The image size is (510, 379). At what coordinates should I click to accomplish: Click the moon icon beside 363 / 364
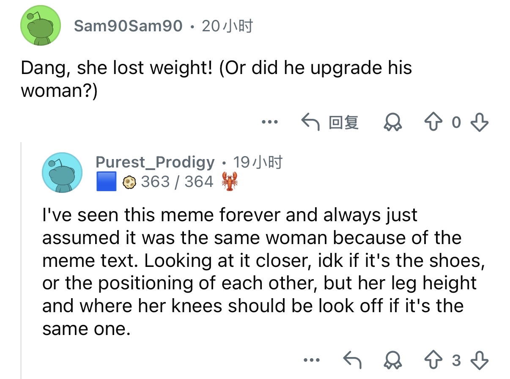pos(129,182)
